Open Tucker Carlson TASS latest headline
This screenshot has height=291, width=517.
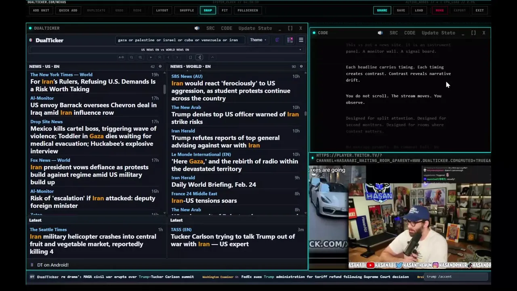tap(233, 240)
